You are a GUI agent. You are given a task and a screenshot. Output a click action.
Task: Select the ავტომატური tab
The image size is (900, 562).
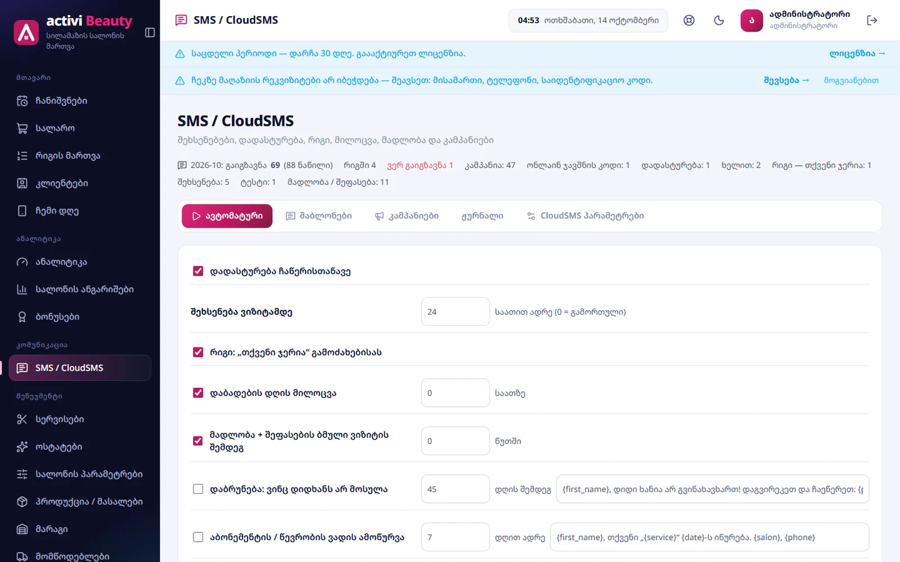point(227,216)
